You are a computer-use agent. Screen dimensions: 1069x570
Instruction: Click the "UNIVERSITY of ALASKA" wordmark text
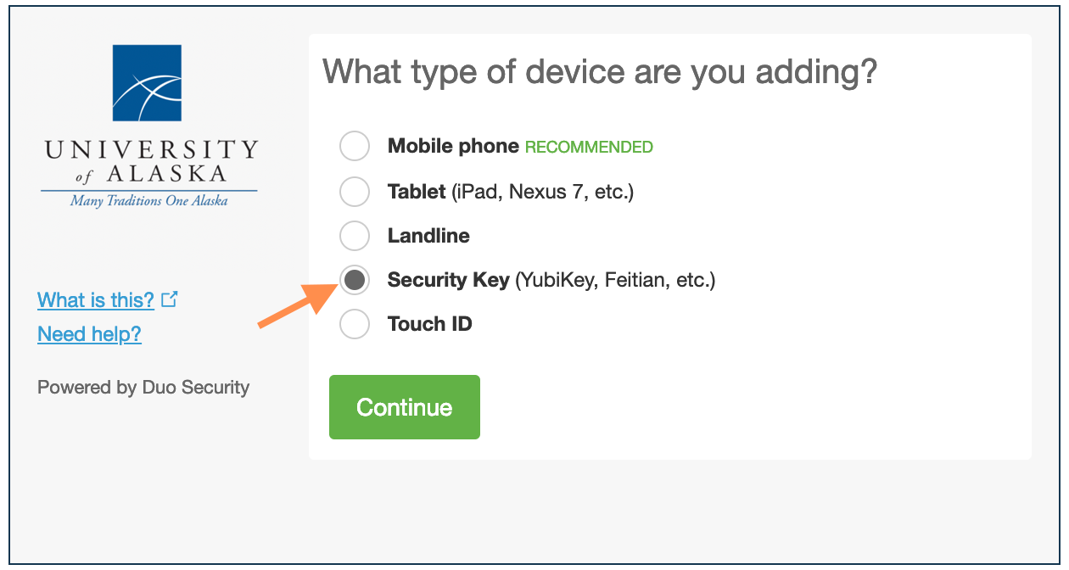pyautogui.click(x=150, y=161)
